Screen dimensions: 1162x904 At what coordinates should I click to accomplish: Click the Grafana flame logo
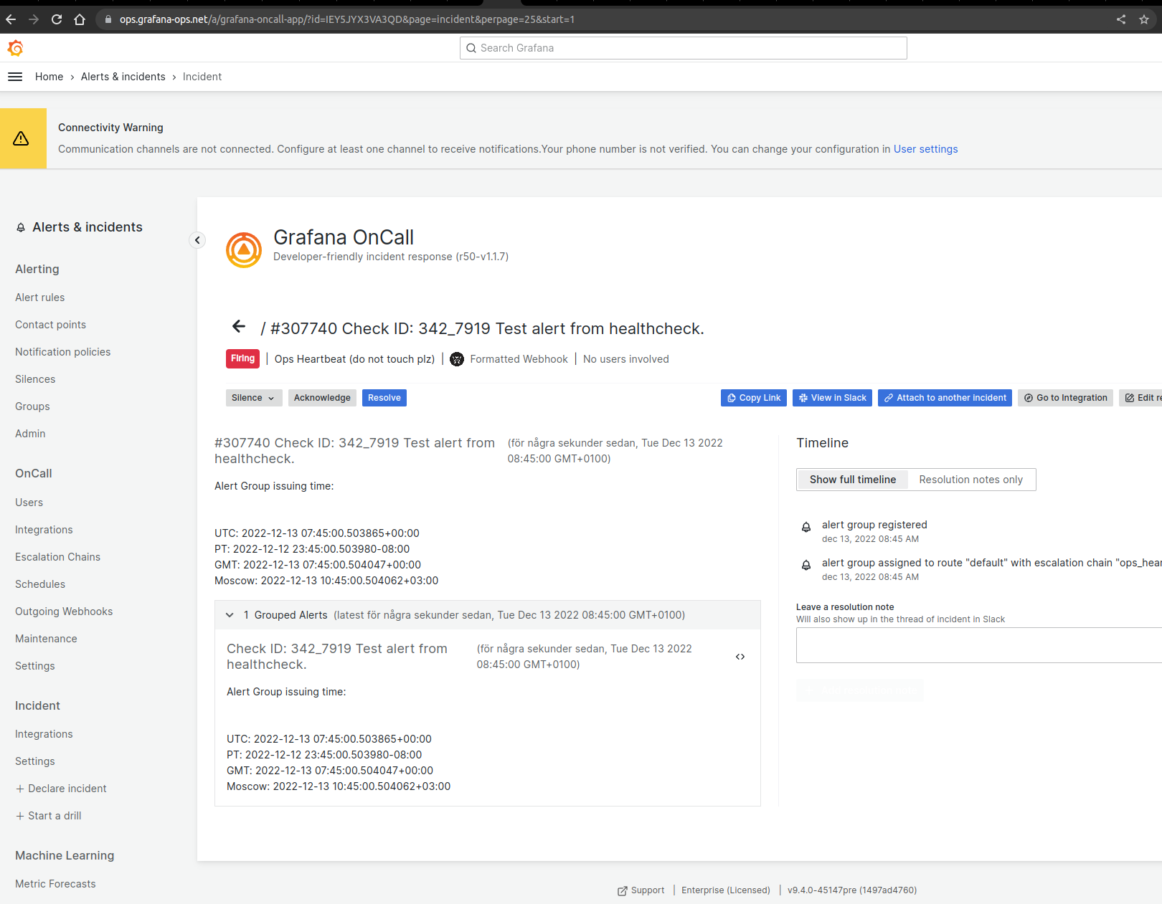(15, 47)
